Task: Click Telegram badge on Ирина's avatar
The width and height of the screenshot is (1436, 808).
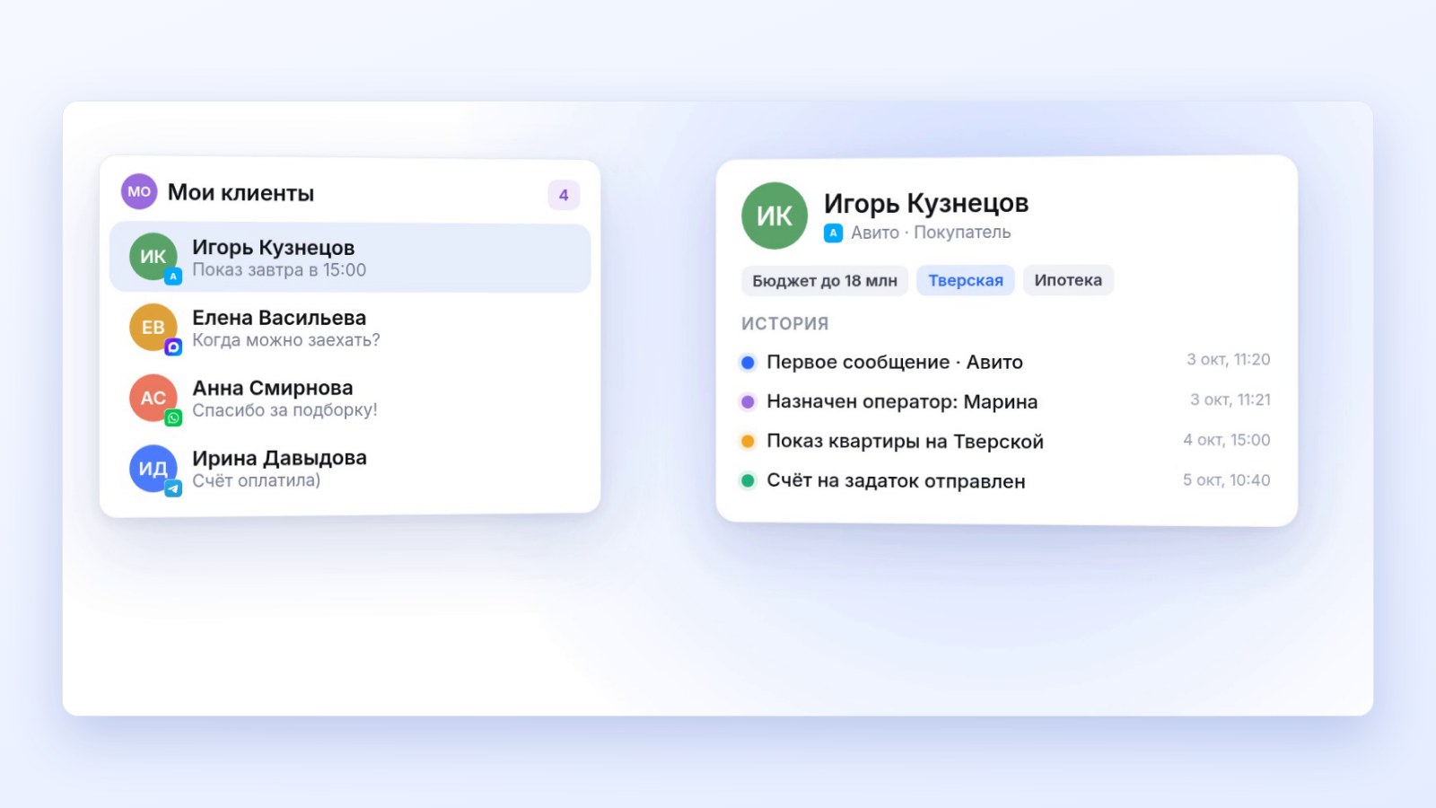Action: coord(173,488)
